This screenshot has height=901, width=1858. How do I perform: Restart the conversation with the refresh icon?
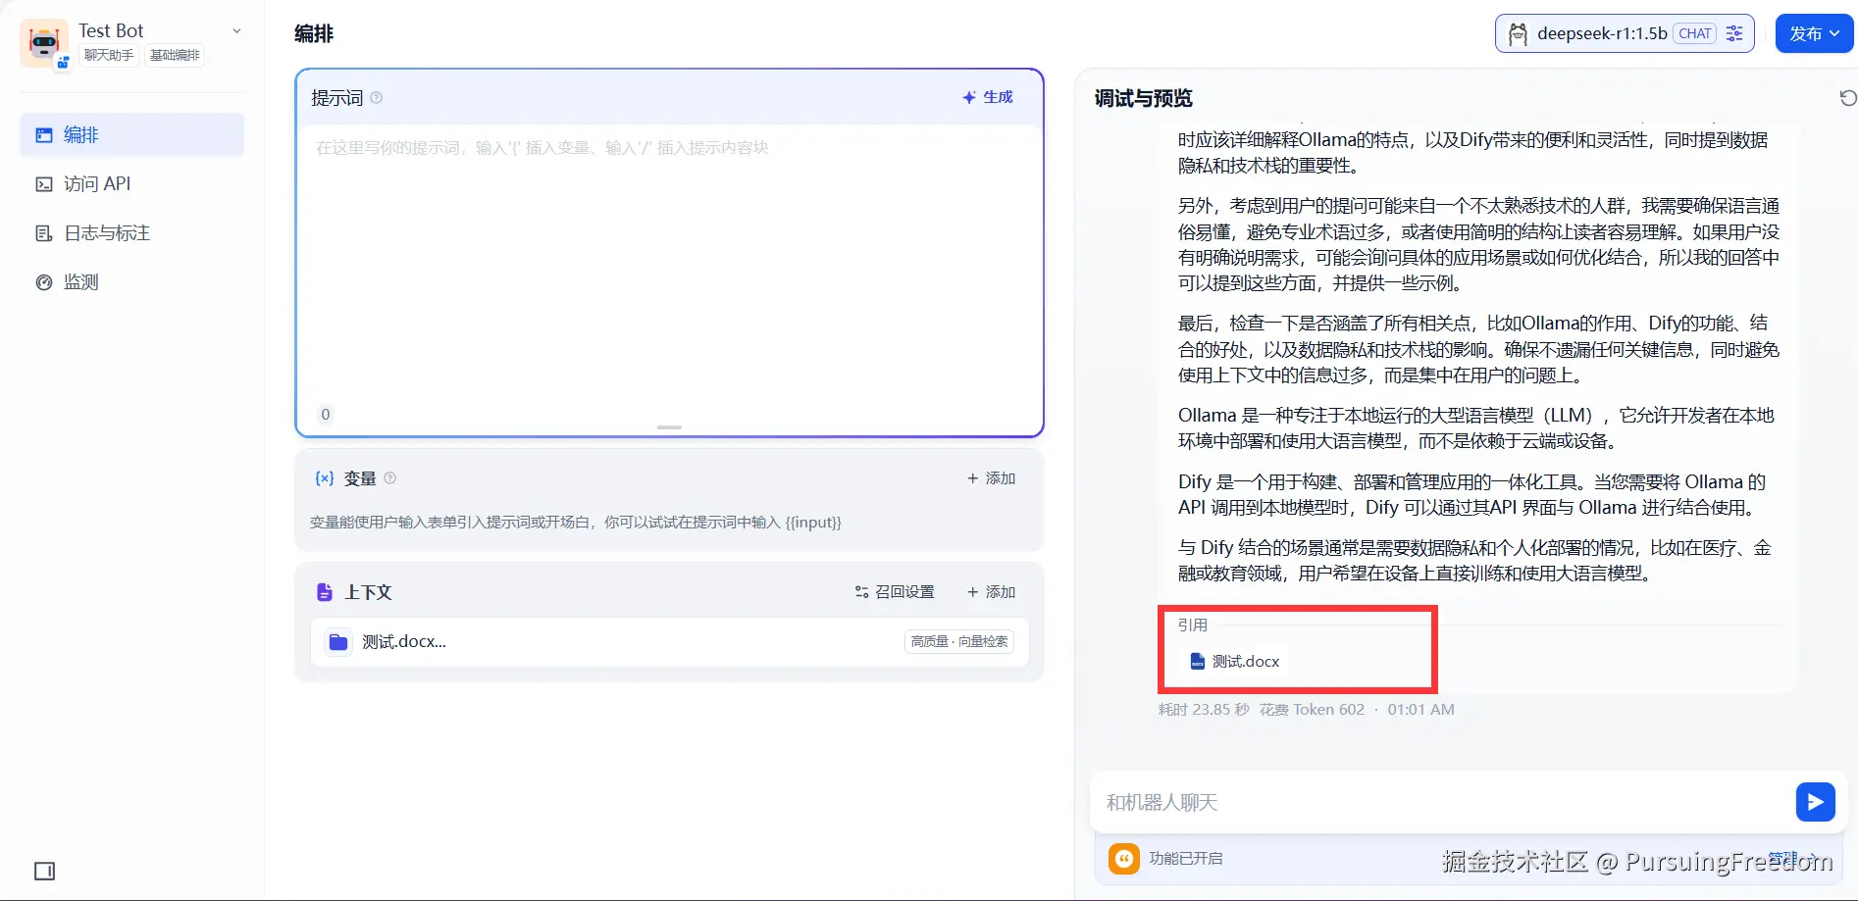pos(1848,98)
